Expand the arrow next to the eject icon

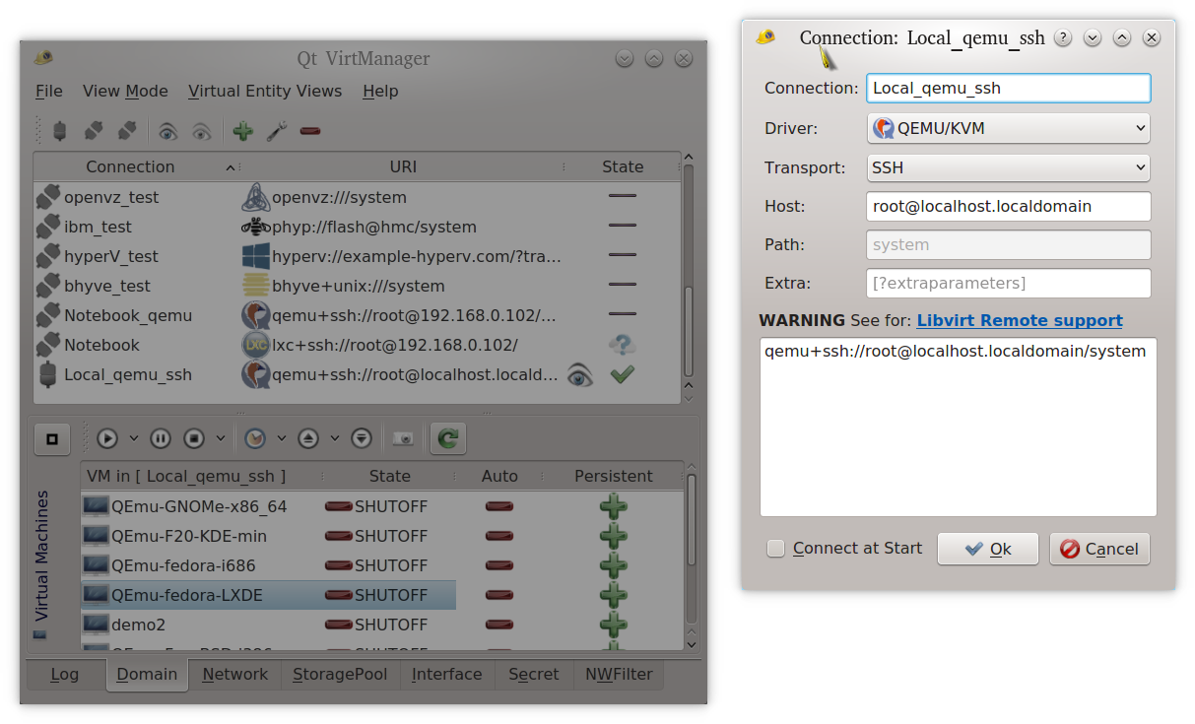click(335, 438)
